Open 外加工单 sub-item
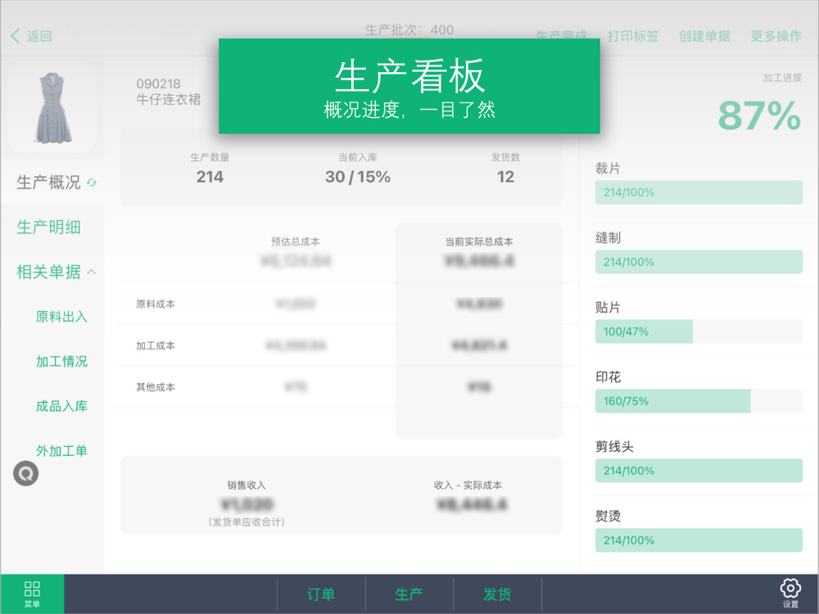This screenshot has width=819, height=614. 61,450
